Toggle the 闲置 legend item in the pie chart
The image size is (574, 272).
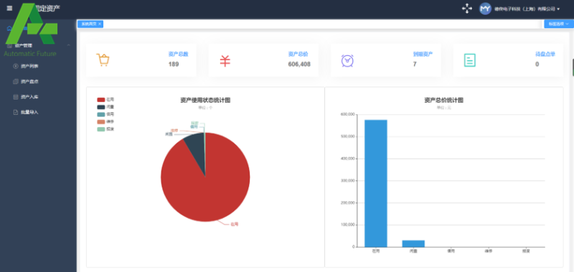coord(105,107)
